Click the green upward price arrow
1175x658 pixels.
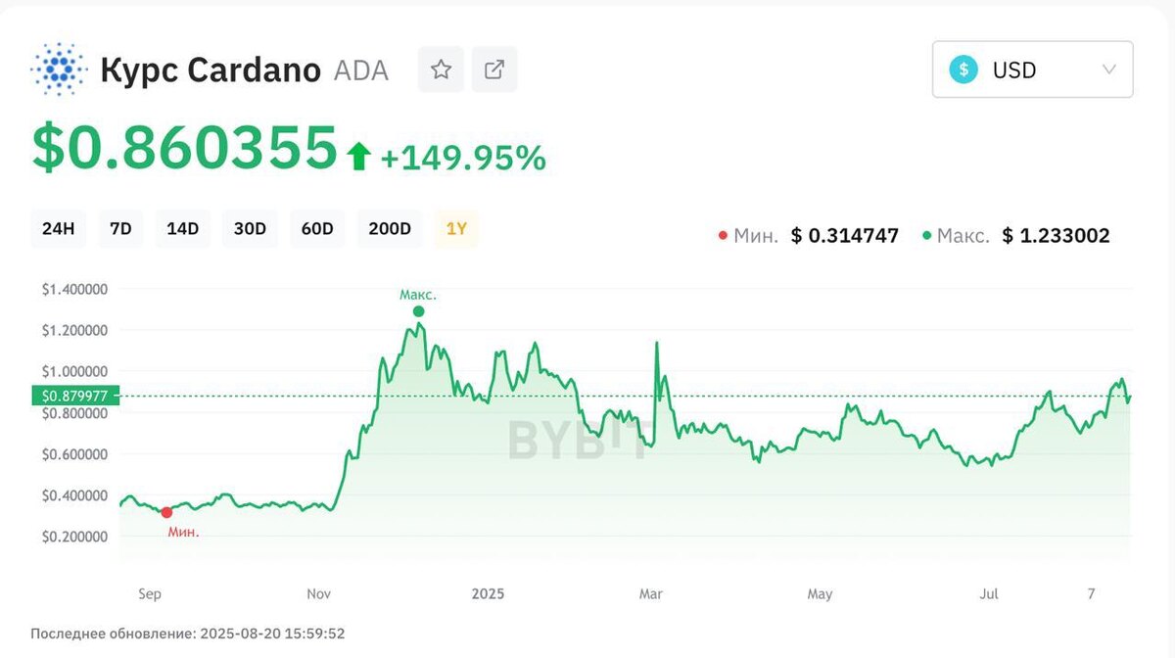pos(358,156)
